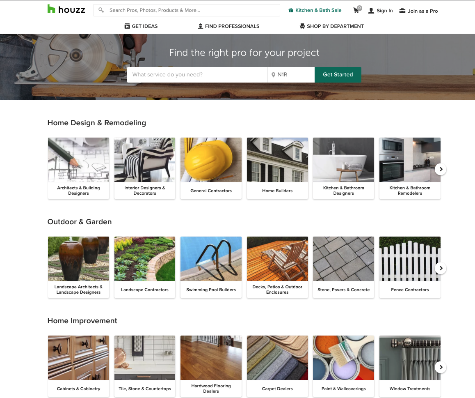Focus the 'What service do you need?' field
The image size is (475, 398).
(197, 75)
